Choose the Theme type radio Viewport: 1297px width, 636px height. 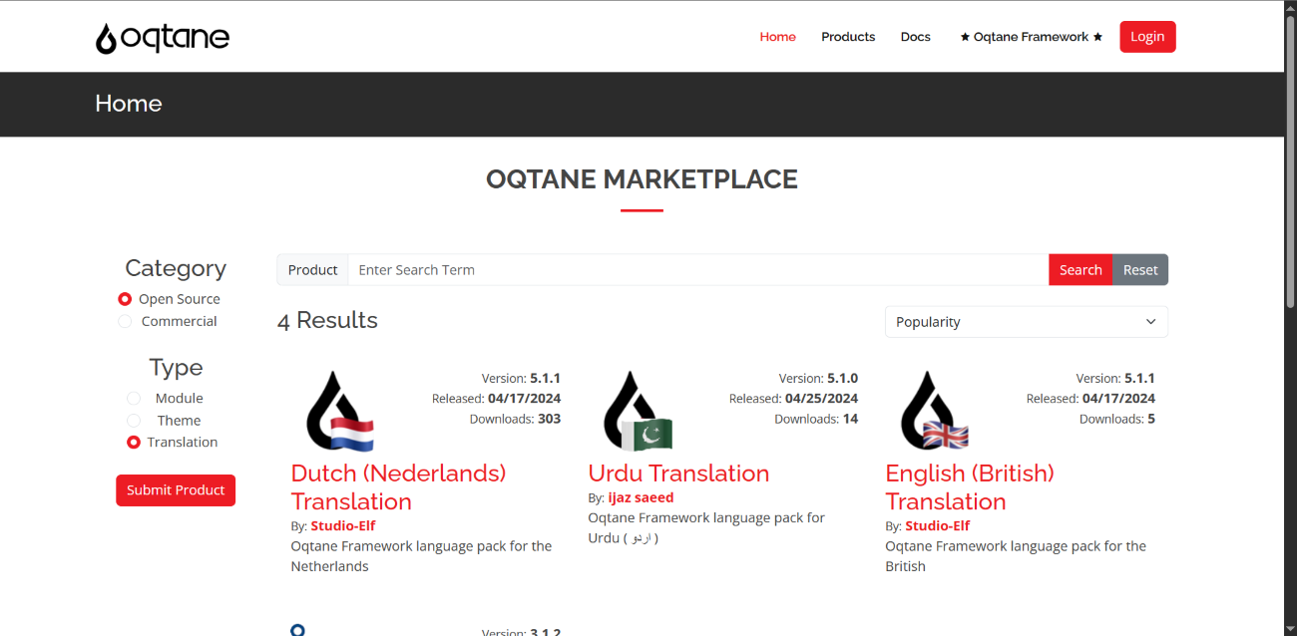134,421
